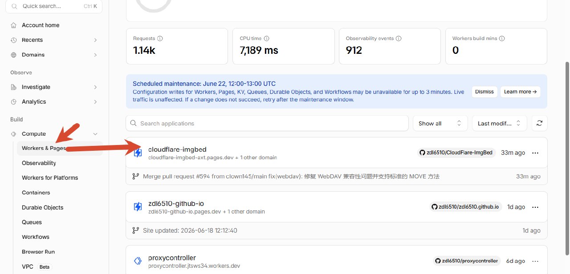Click the Quick search magnifier icon
Image resolution: width=570 pixels, height=274 pixels.
14,6
